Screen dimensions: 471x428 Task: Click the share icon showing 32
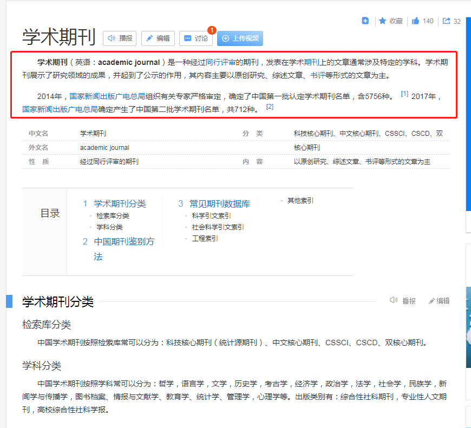click(447, 21)
